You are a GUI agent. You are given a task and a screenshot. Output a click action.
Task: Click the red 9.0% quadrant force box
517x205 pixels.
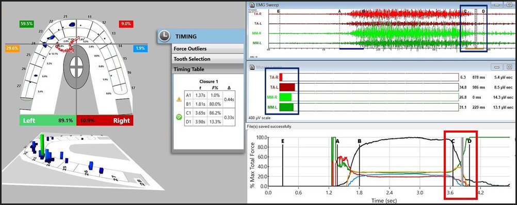(126, 24)
